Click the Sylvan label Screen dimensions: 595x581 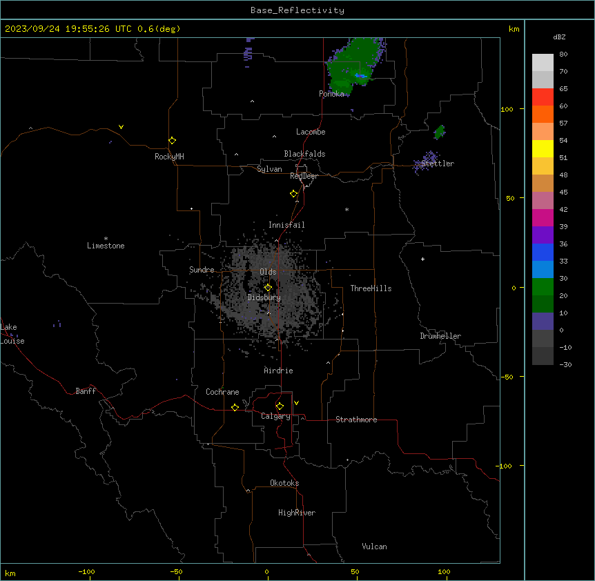pyautogui.click(x=269, y=169)
